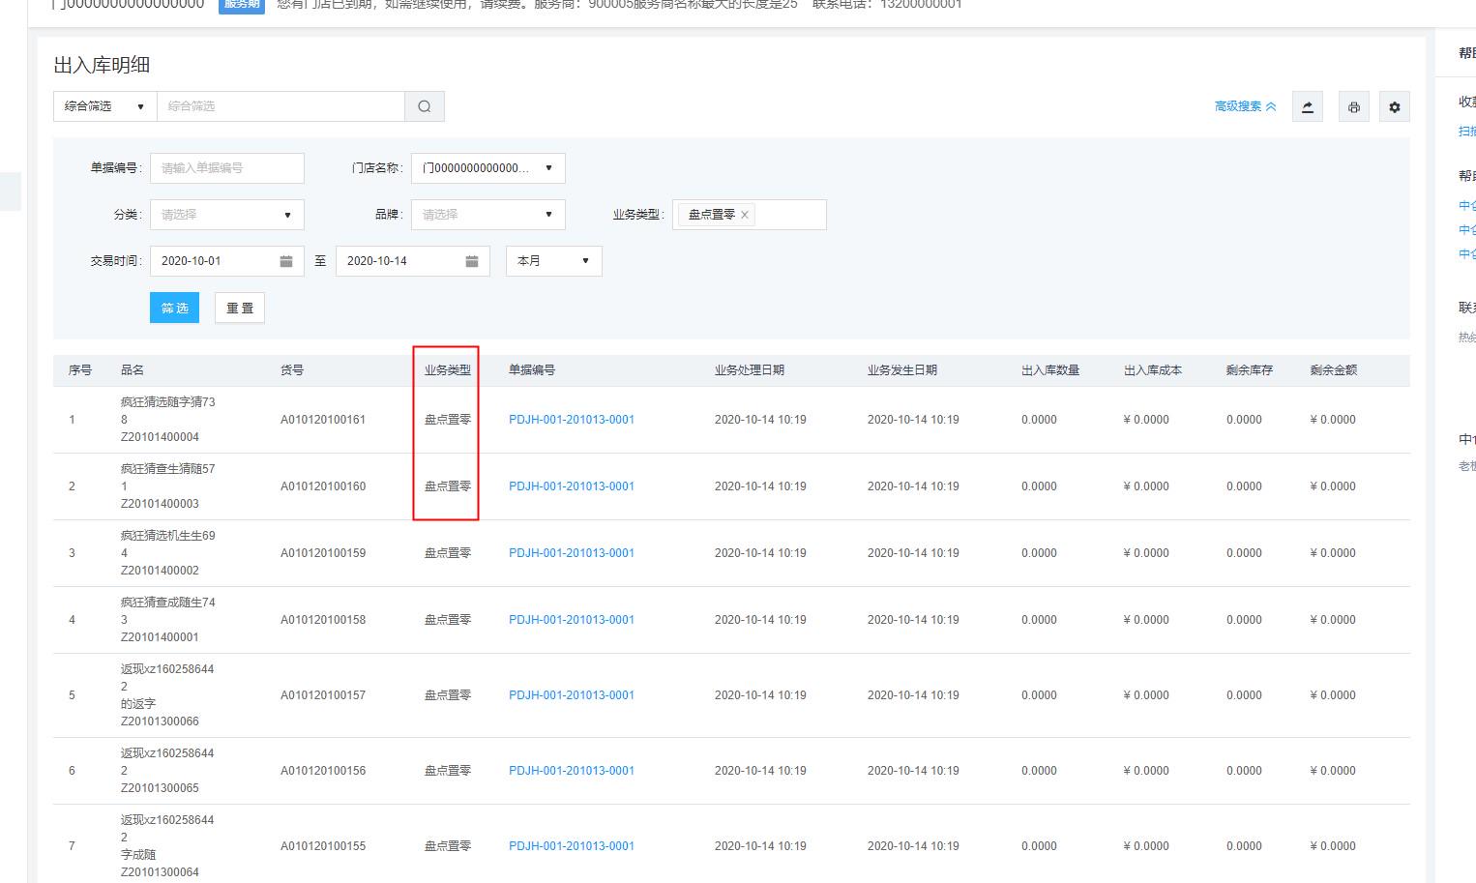The image size is (1476, 883).
Task: Expand the 本月 date range dropdown
Action: click(553, 261)
